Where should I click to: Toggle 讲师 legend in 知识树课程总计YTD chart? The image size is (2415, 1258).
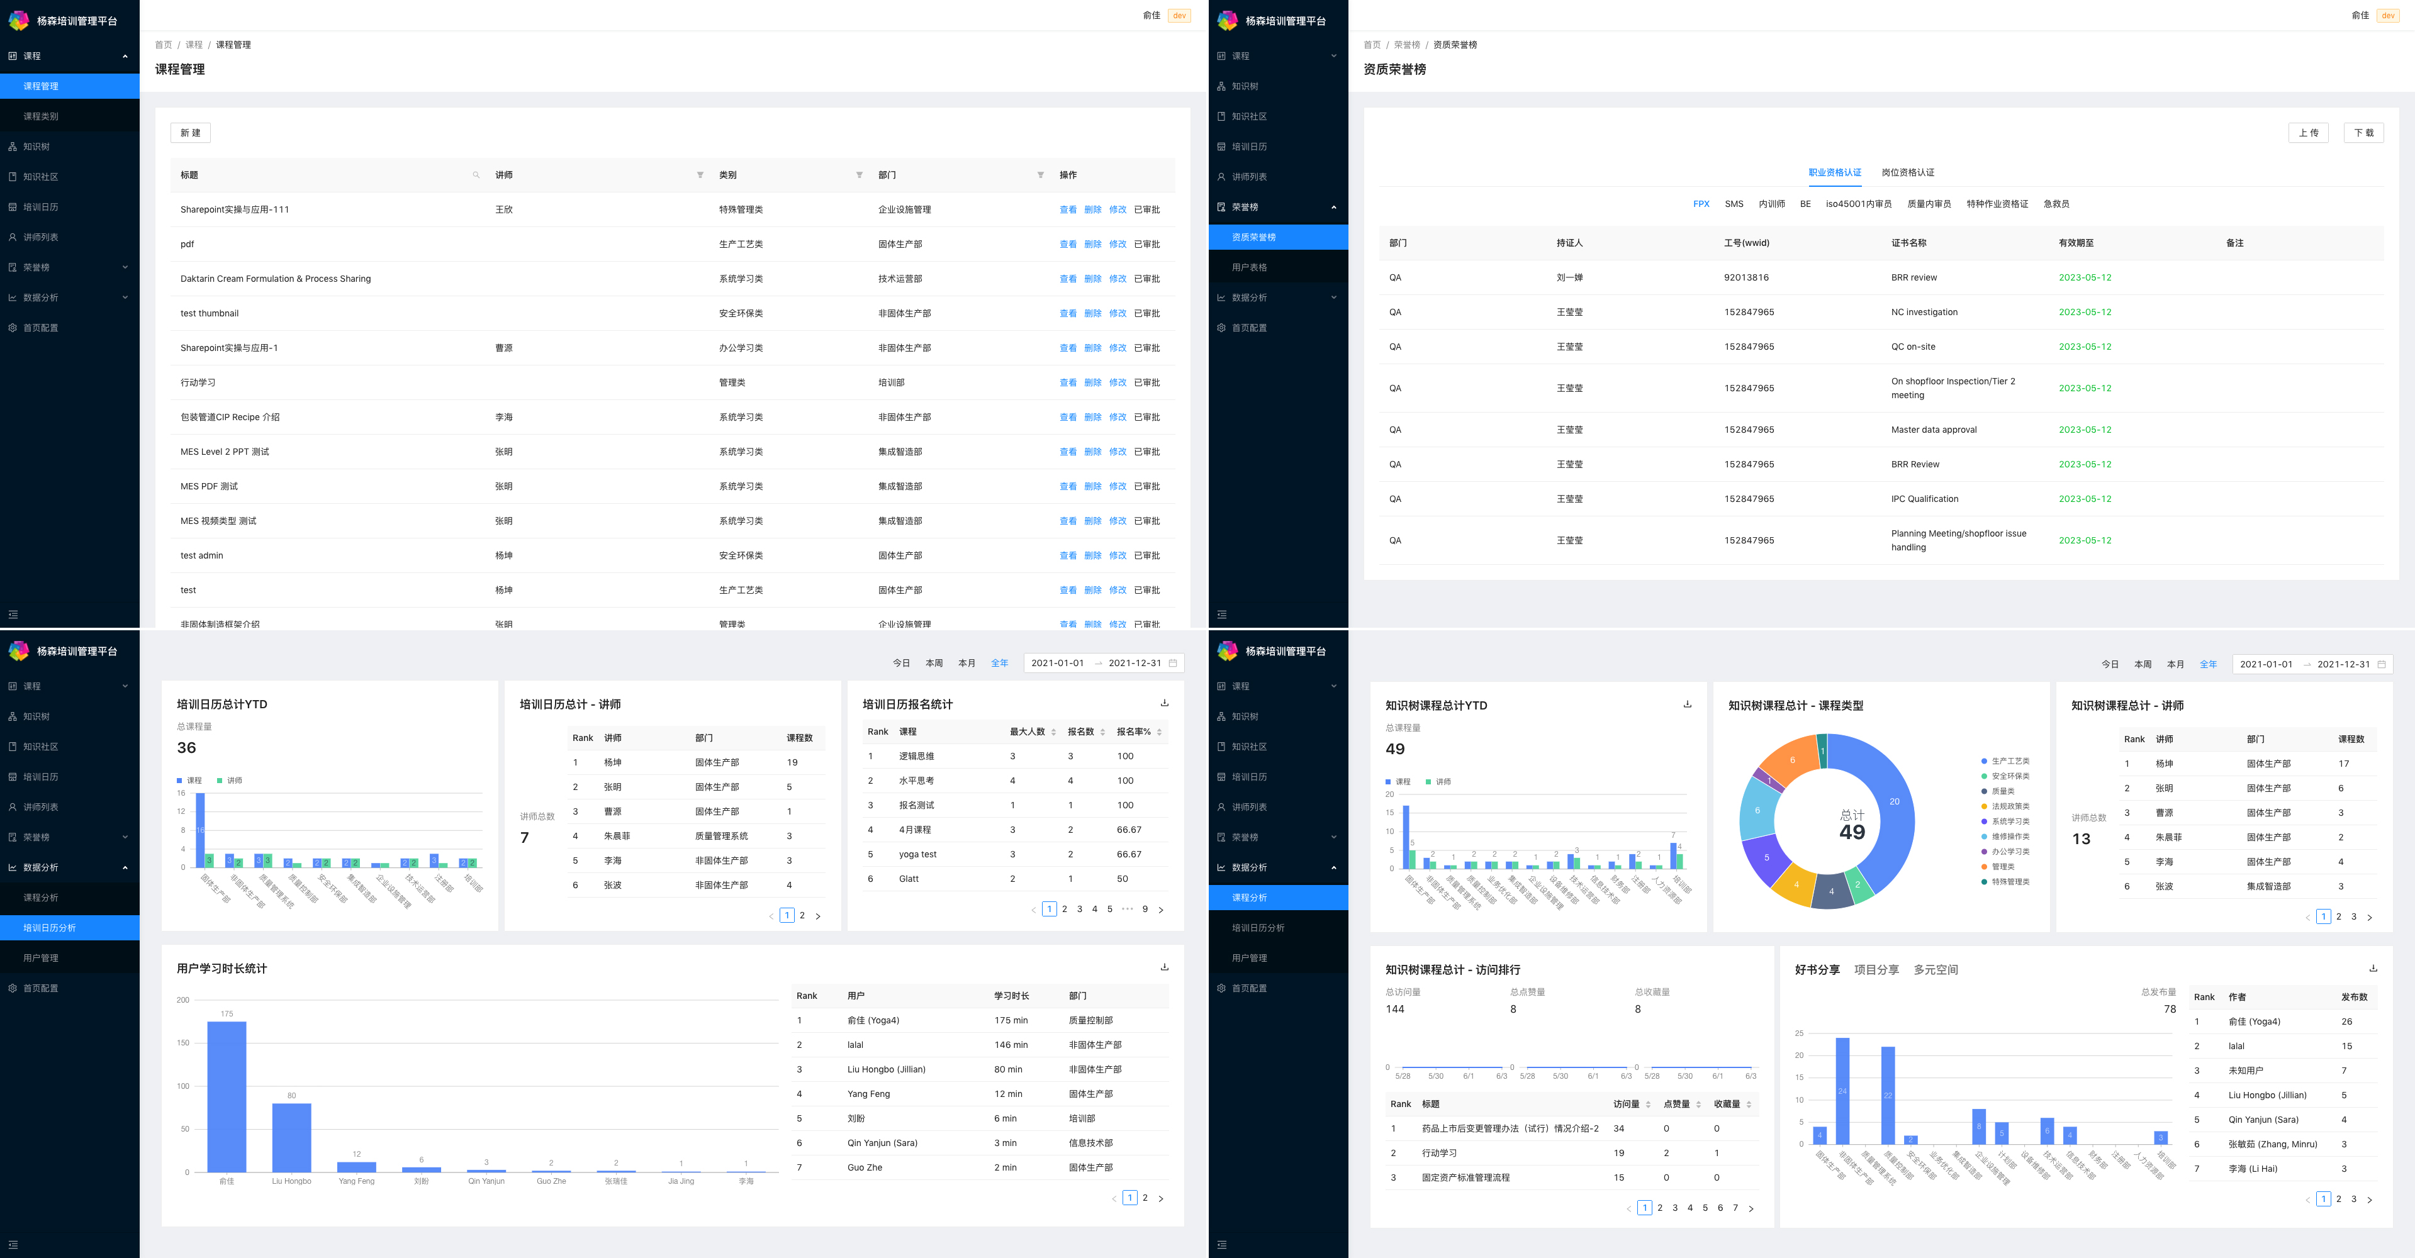(x=1438, y=781)
